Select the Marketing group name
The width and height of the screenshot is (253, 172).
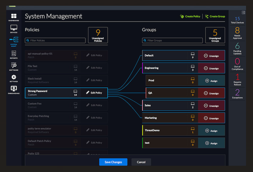[151, 118]
